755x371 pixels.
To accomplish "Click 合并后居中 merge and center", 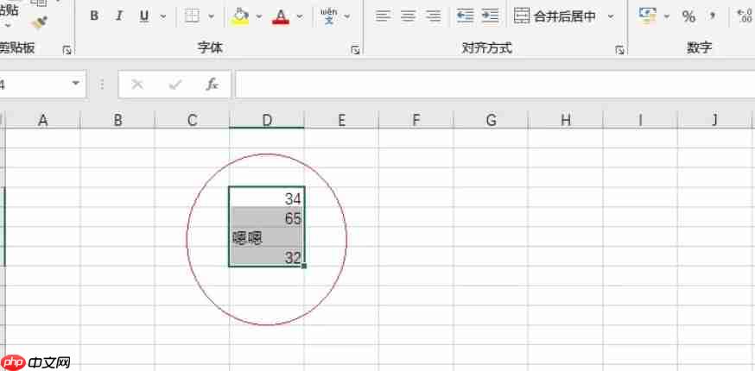I will click(555, 16).
